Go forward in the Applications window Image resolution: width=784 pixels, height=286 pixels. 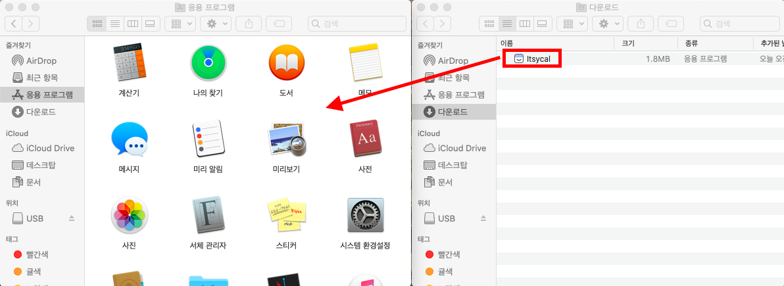click(x=30, y=23)
